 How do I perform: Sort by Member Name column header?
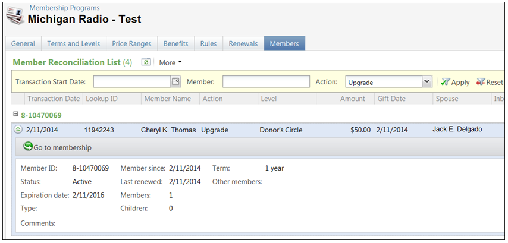click(170, 99)
